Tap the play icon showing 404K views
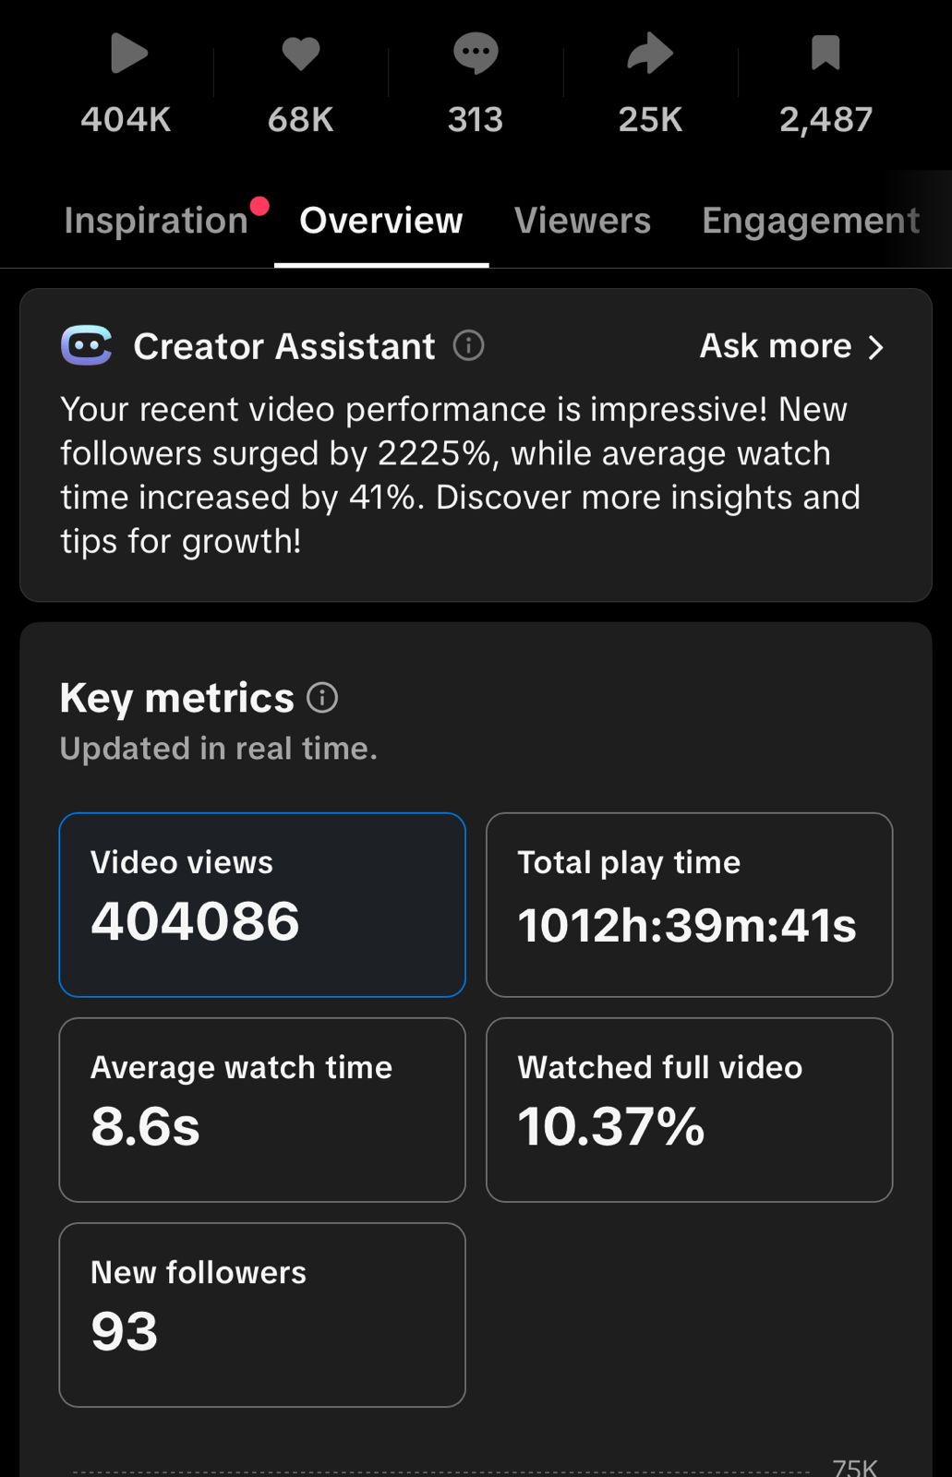The width and height of the screenshot is (952, 1477). pyautogui.click(x=128, y=54)
